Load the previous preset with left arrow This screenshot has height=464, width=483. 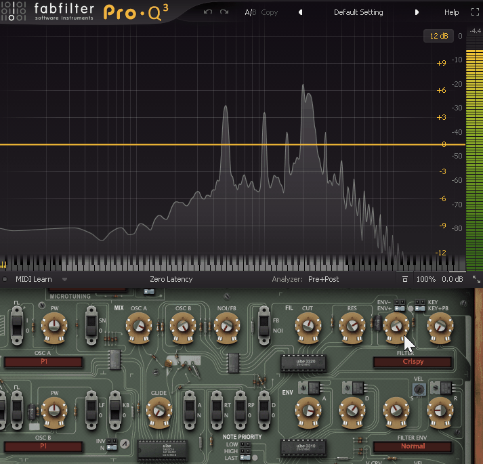(301, 12)
